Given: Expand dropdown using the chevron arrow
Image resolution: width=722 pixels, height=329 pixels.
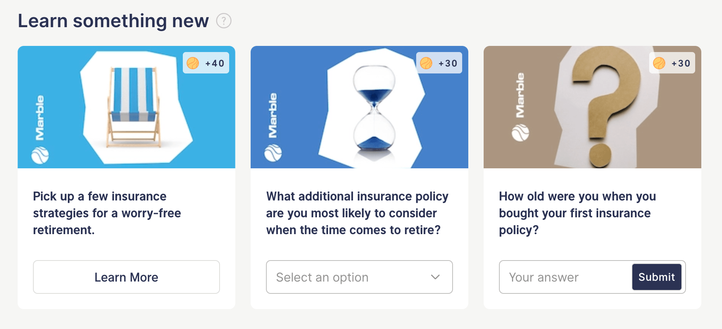Looking at the screenshot, I should point(435,277).
